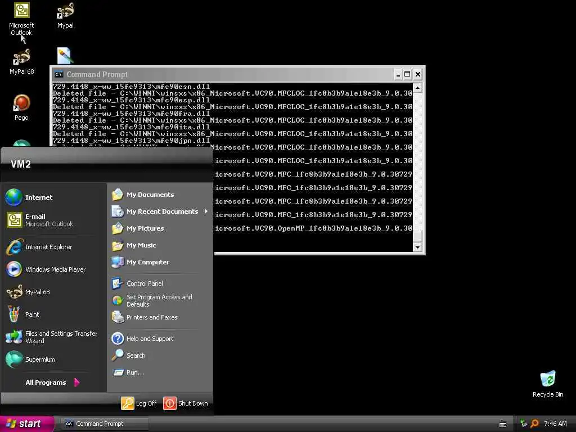The image size is (576, 432).
Task: Open My Computer
Action: [x=160, y=262]
